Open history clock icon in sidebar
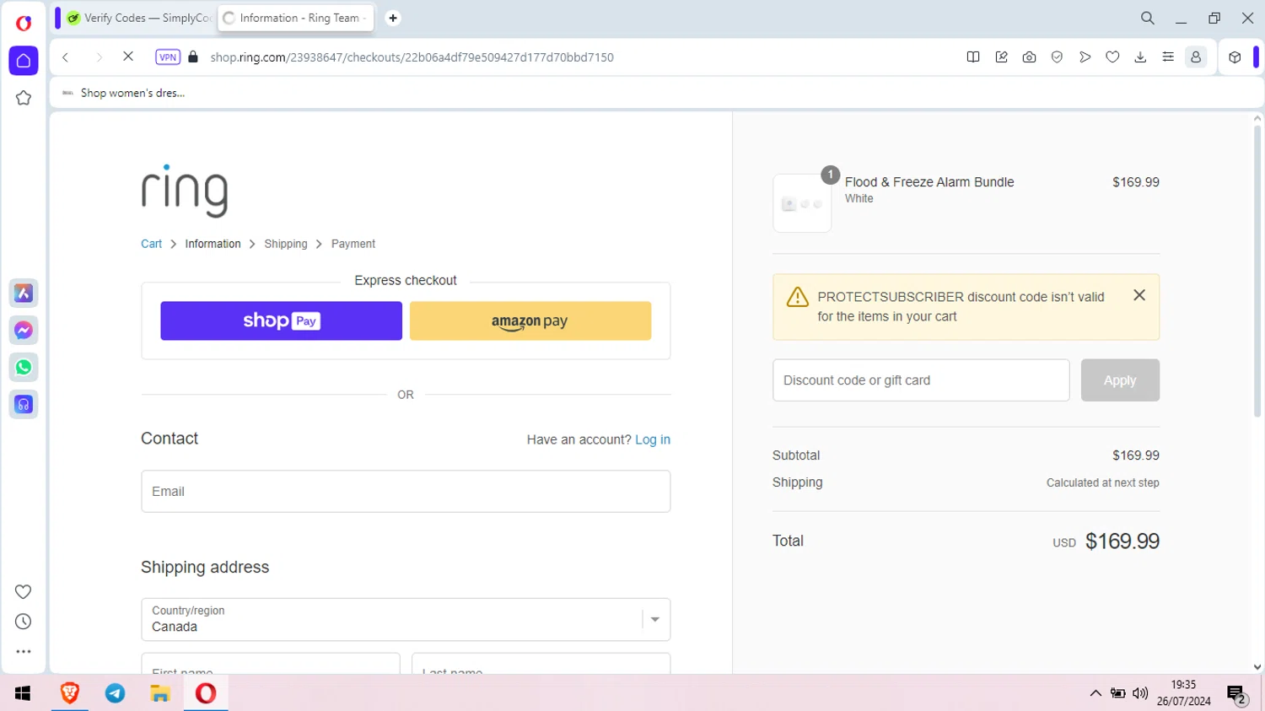 pos(24,622)
